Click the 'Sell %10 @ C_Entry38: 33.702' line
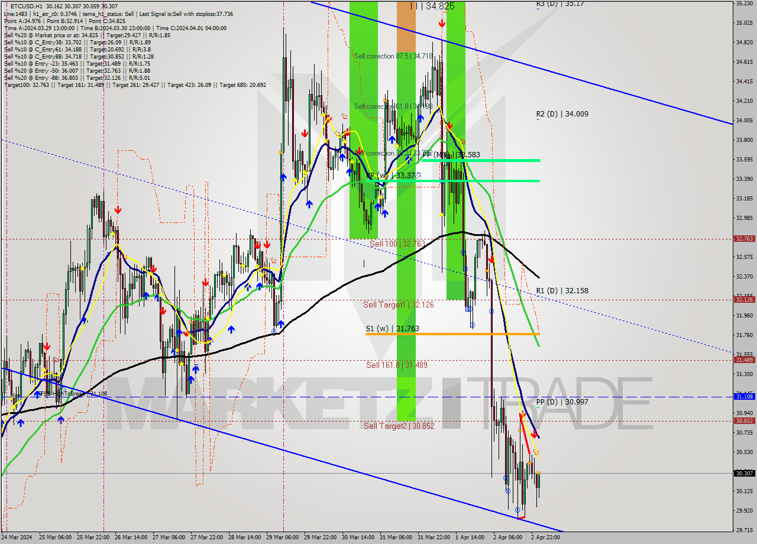 coord(77,43)
